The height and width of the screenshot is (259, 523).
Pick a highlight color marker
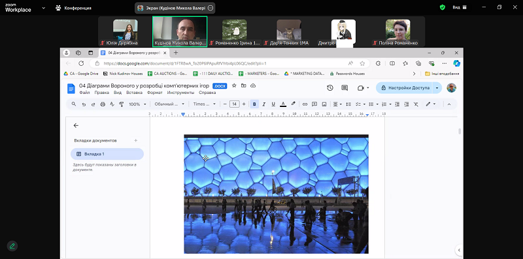[x=293, y=104]
